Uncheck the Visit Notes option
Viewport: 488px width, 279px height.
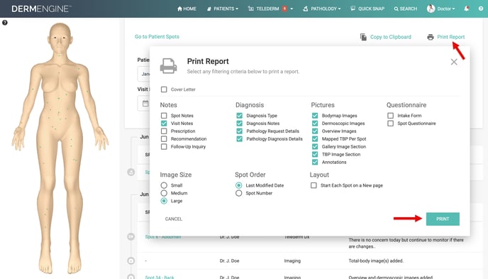[164, 124]
